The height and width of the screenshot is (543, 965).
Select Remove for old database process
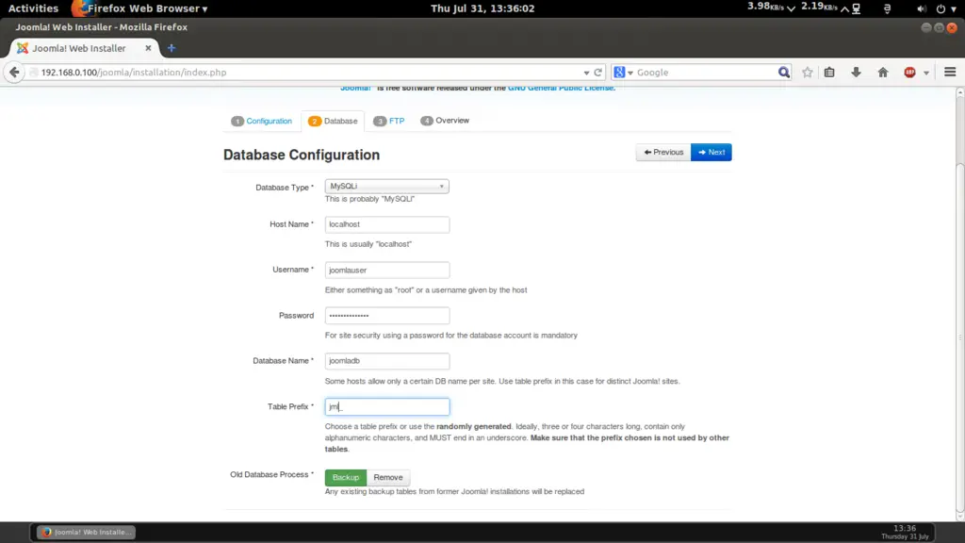pyautogui.click(x=388, y=478)
